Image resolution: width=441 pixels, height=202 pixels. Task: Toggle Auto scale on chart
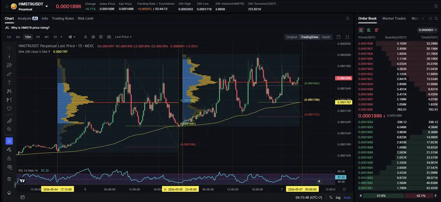click(x=347, y=198)
